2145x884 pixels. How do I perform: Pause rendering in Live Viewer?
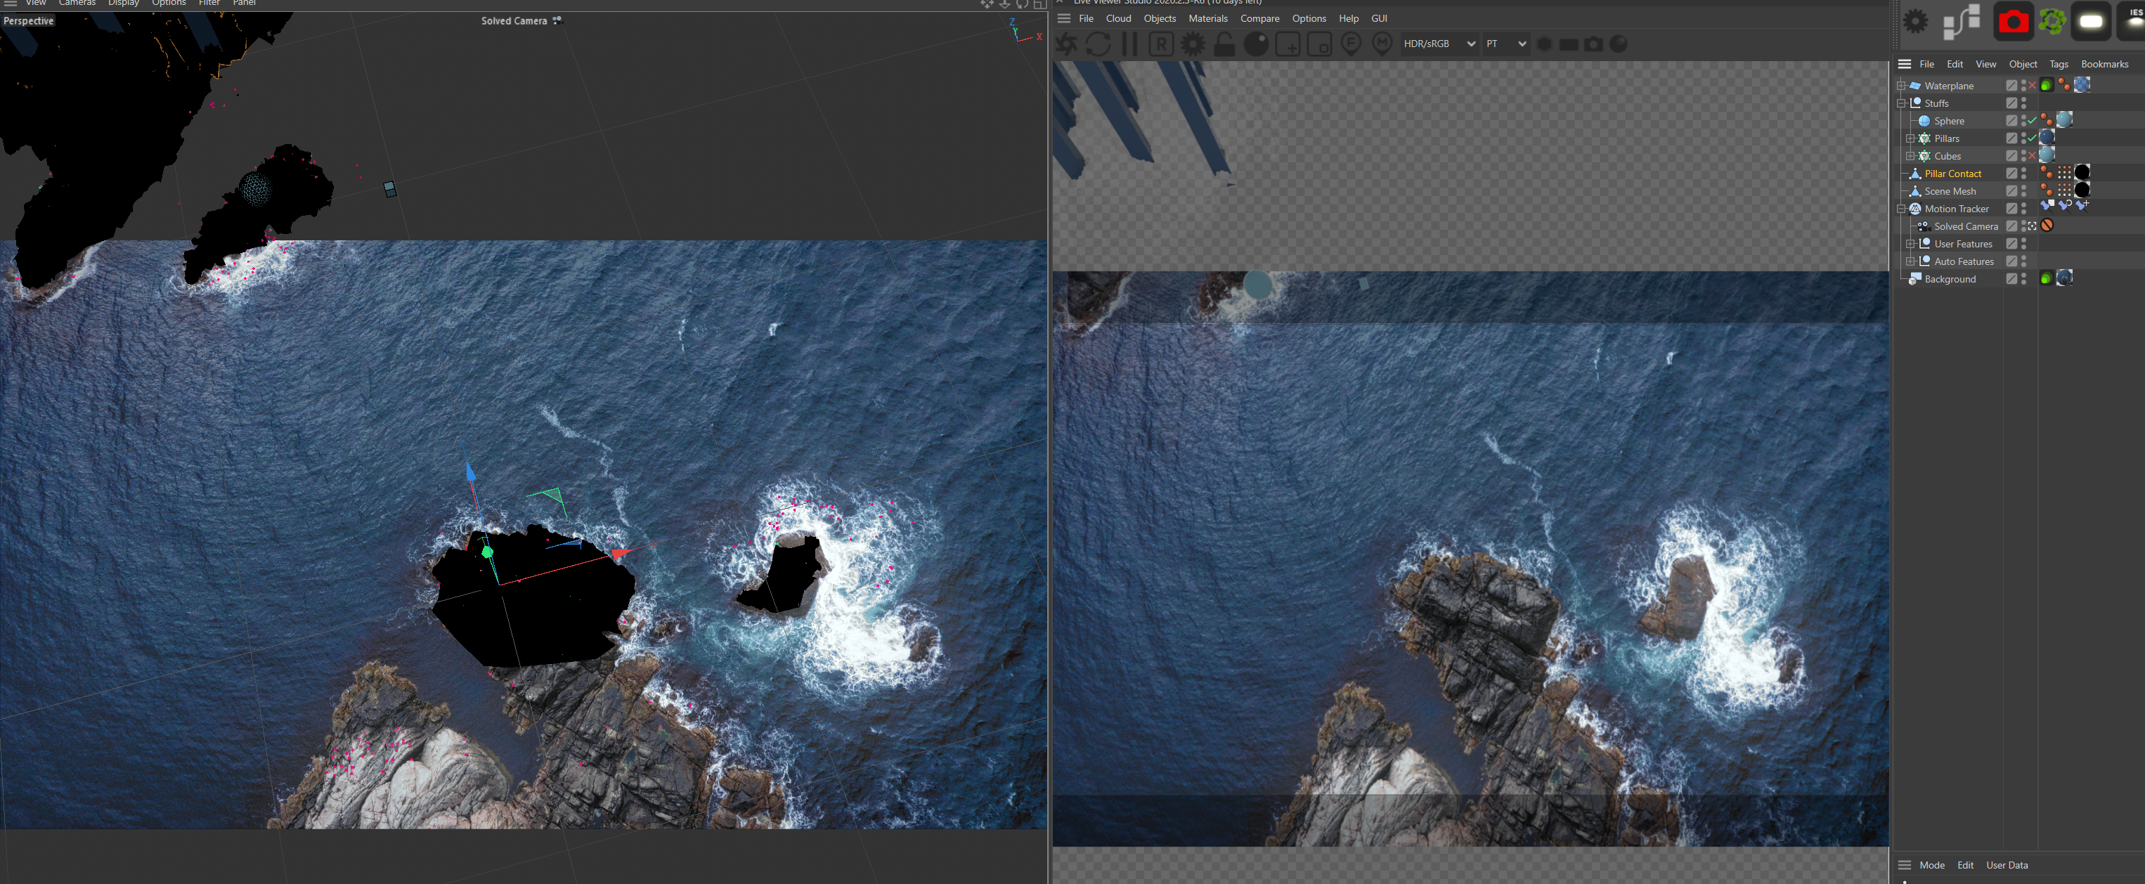tap(1129, 44)
